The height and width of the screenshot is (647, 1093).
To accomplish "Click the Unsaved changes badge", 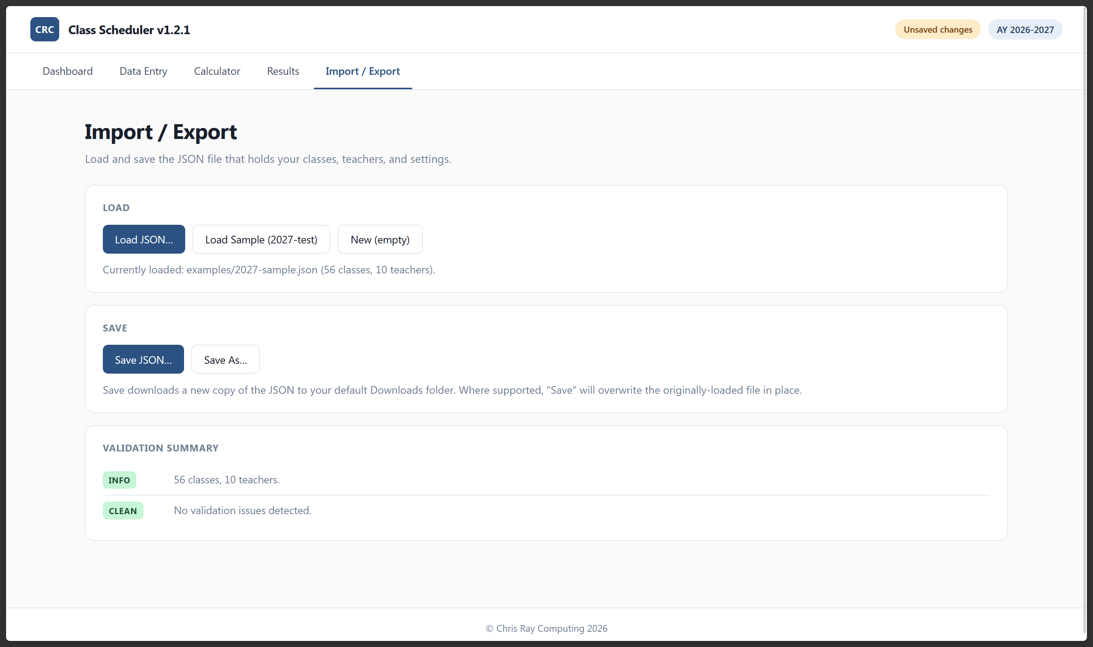I will click(x=937, y=30).
